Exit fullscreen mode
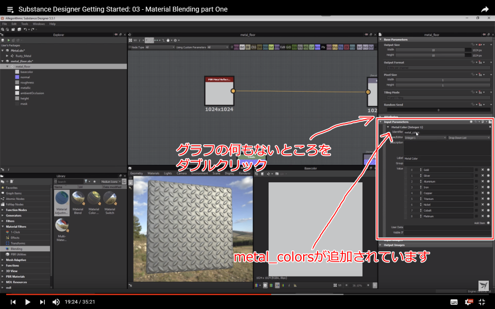This screenshot has height=309, width=495. point(482,302)
